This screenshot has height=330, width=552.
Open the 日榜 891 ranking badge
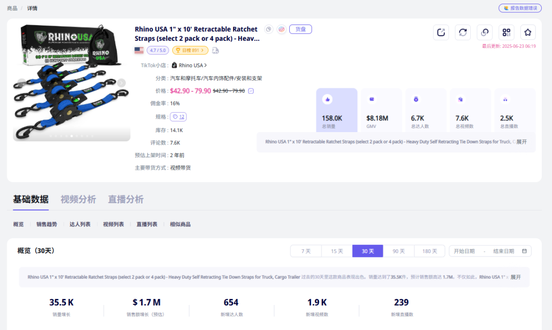[x=190, y=50]
